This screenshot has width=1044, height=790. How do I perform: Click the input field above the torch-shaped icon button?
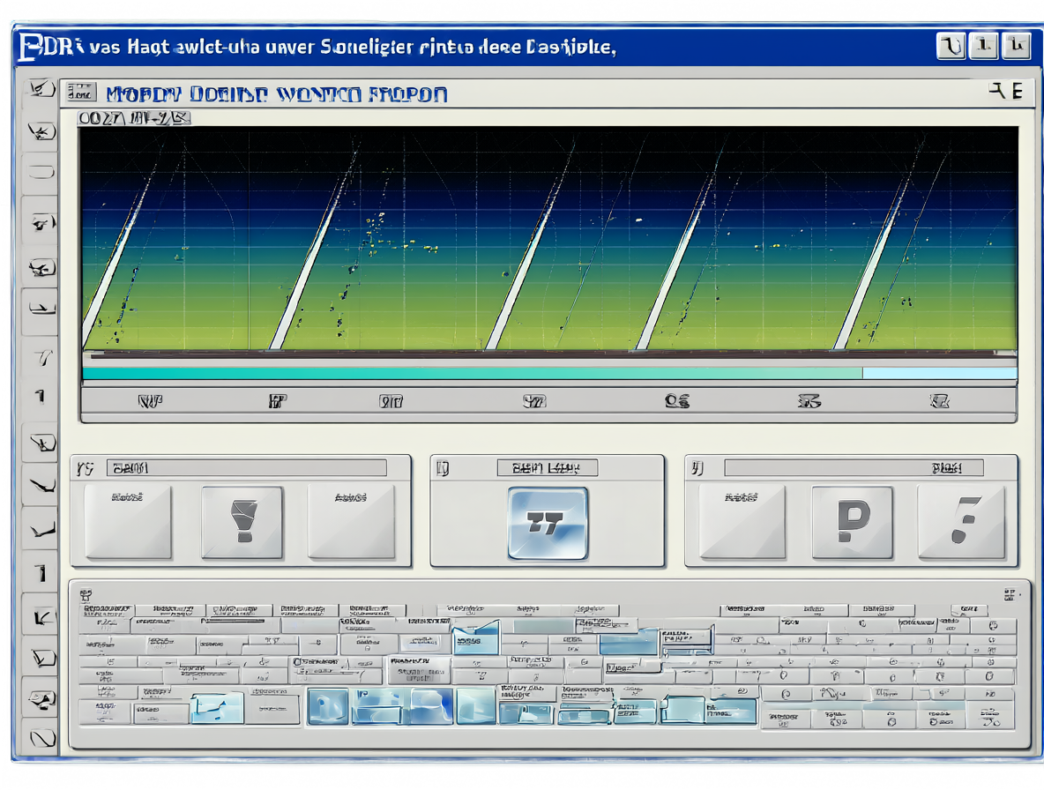246,468
